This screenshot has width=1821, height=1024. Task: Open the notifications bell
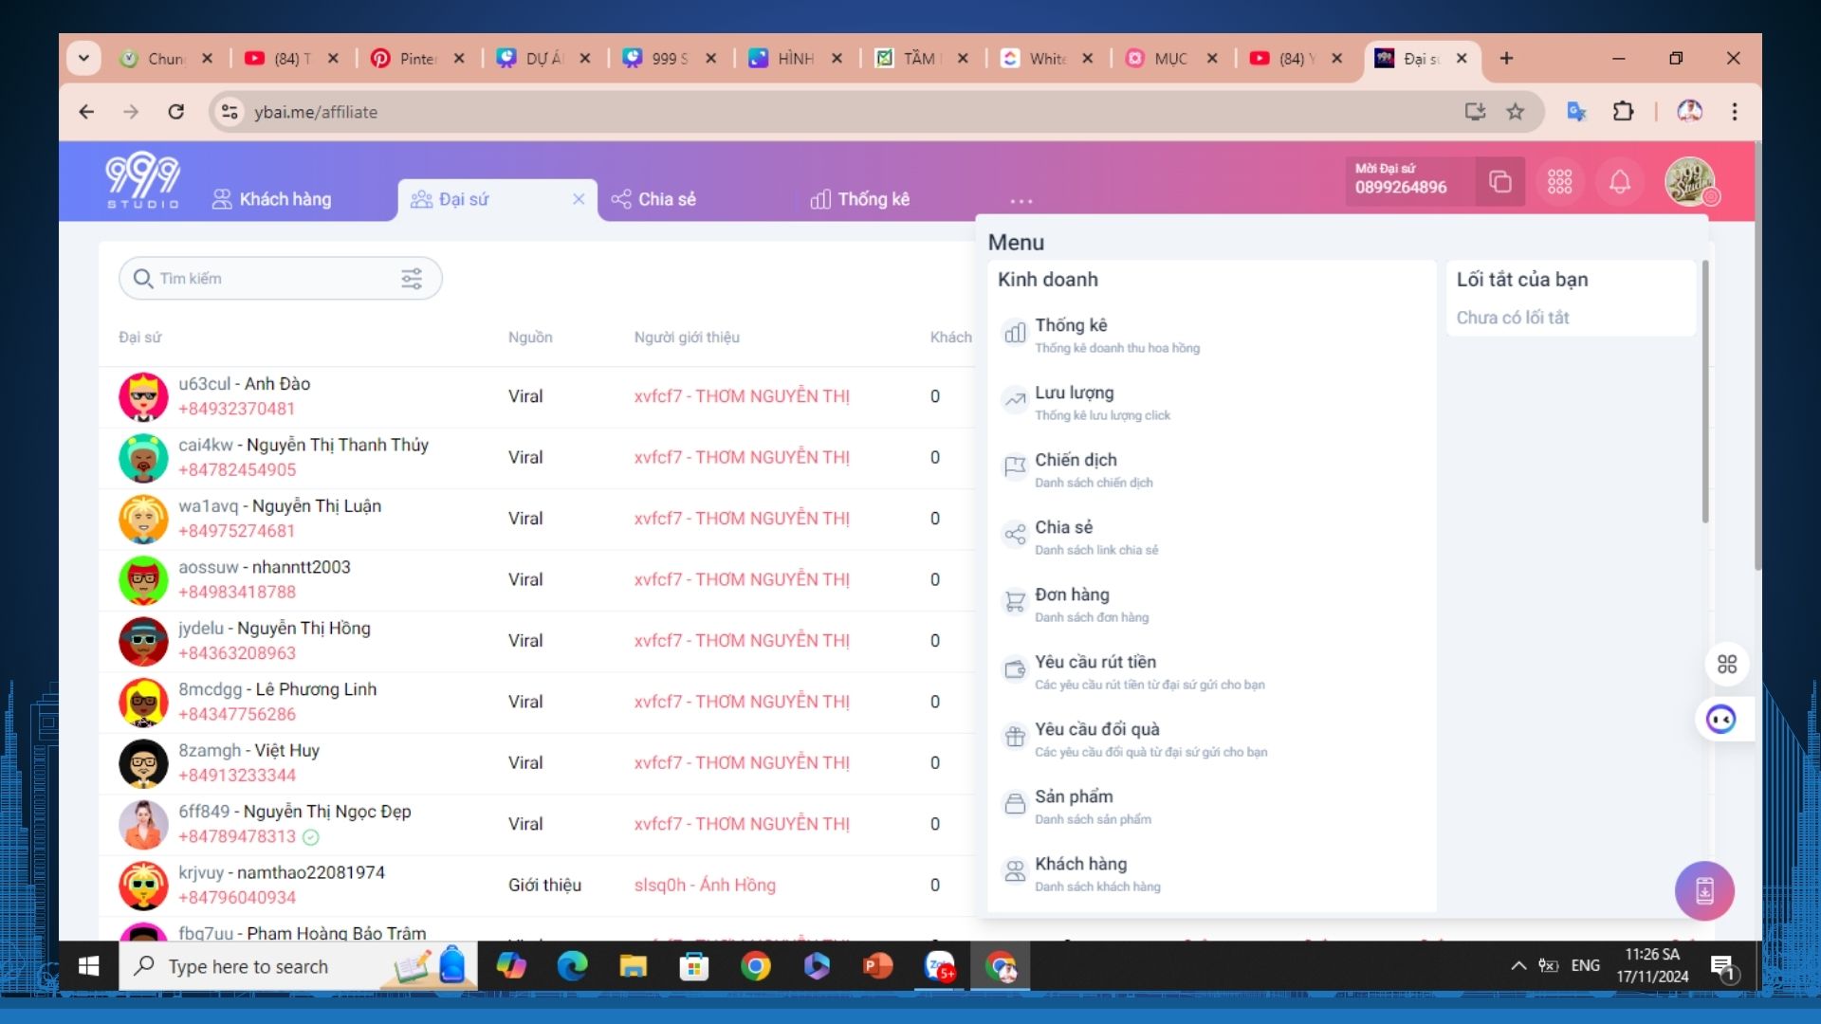pyautogui.click(x=1620, y=181)
